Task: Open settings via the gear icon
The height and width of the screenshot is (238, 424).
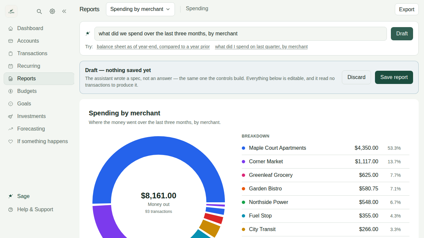Action: coord(52,11)
